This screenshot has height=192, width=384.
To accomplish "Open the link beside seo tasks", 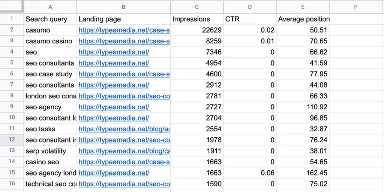I will click(x=124, y=129).
